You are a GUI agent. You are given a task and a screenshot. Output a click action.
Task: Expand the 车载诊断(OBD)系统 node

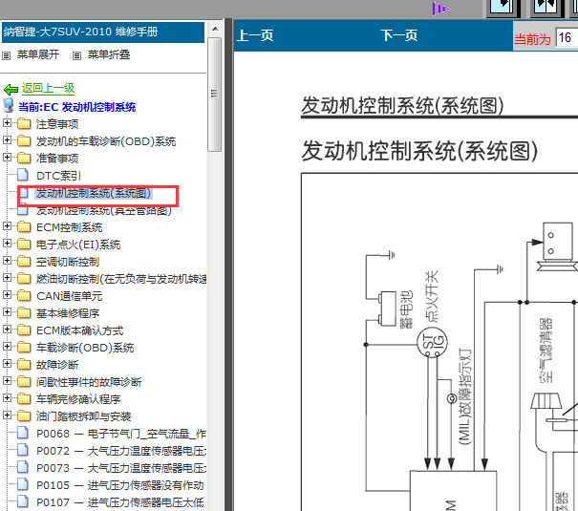point(7,347)
